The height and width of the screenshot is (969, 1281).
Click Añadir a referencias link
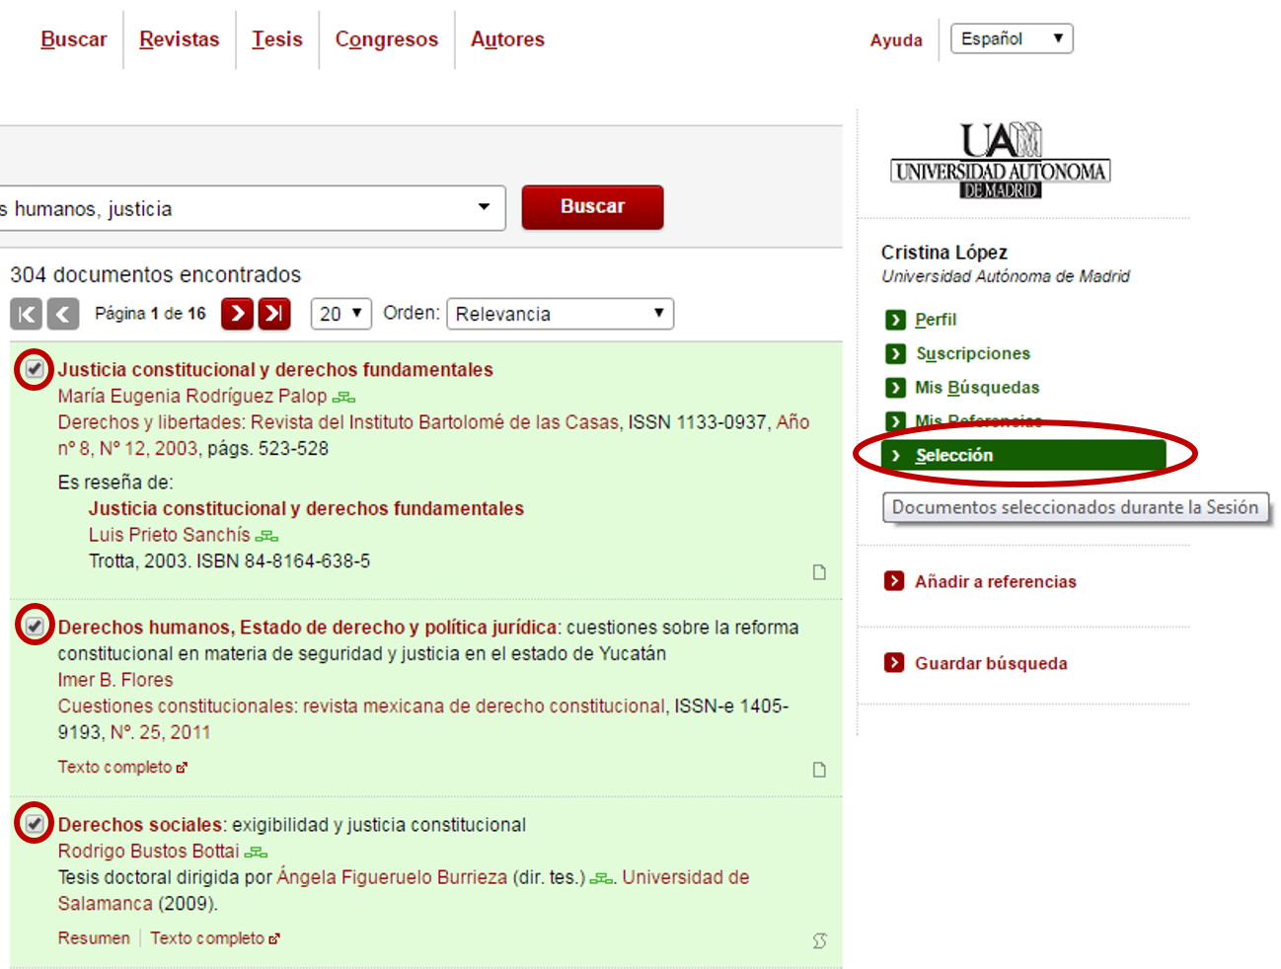(x=996, y=581)
